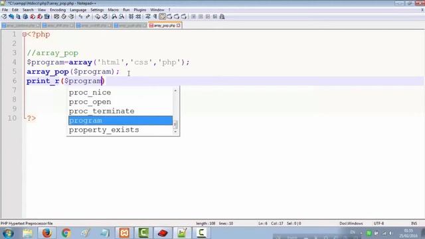
Task: Click line number 10 in margin
Action: (12, 118)
